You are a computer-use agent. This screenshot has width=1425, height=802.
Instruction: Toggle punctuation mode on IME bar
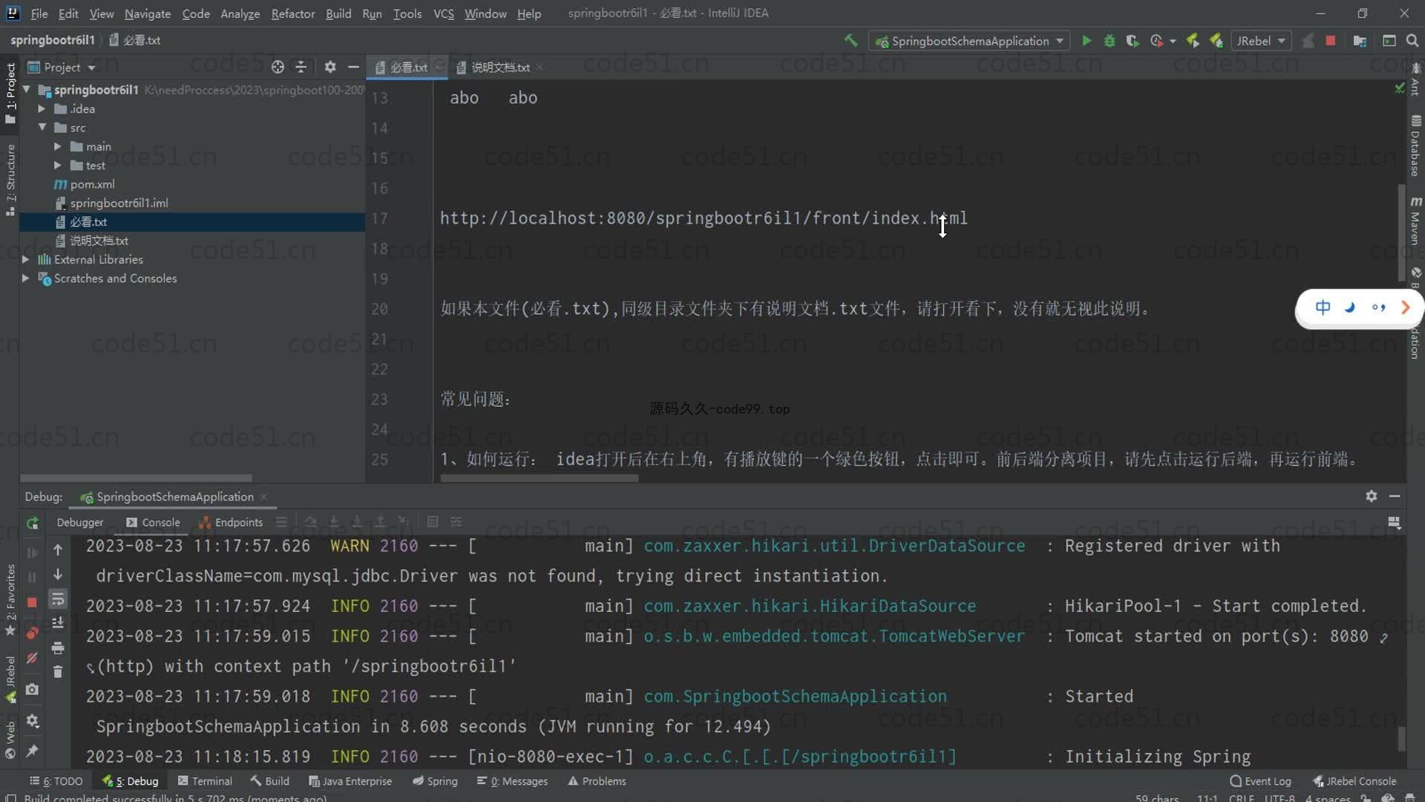1378,307
